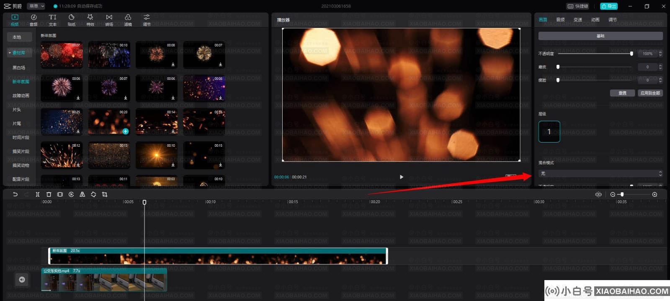Click the 100% opacity value field

647,54
